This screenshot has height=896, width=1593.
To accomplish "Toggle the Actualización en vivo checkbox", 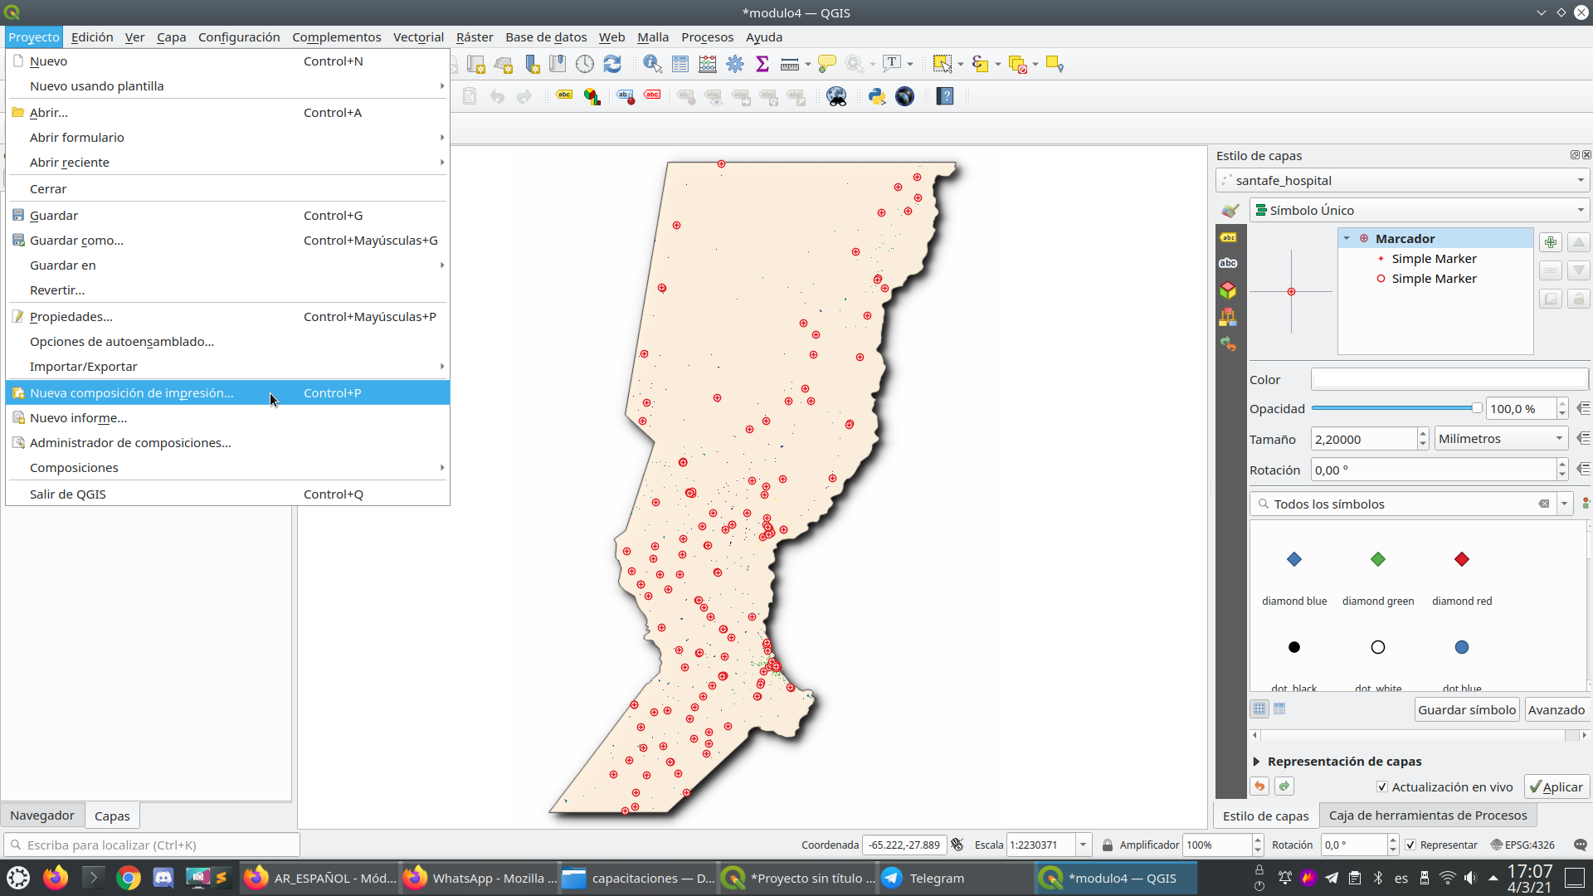I will click(1382, 787).
